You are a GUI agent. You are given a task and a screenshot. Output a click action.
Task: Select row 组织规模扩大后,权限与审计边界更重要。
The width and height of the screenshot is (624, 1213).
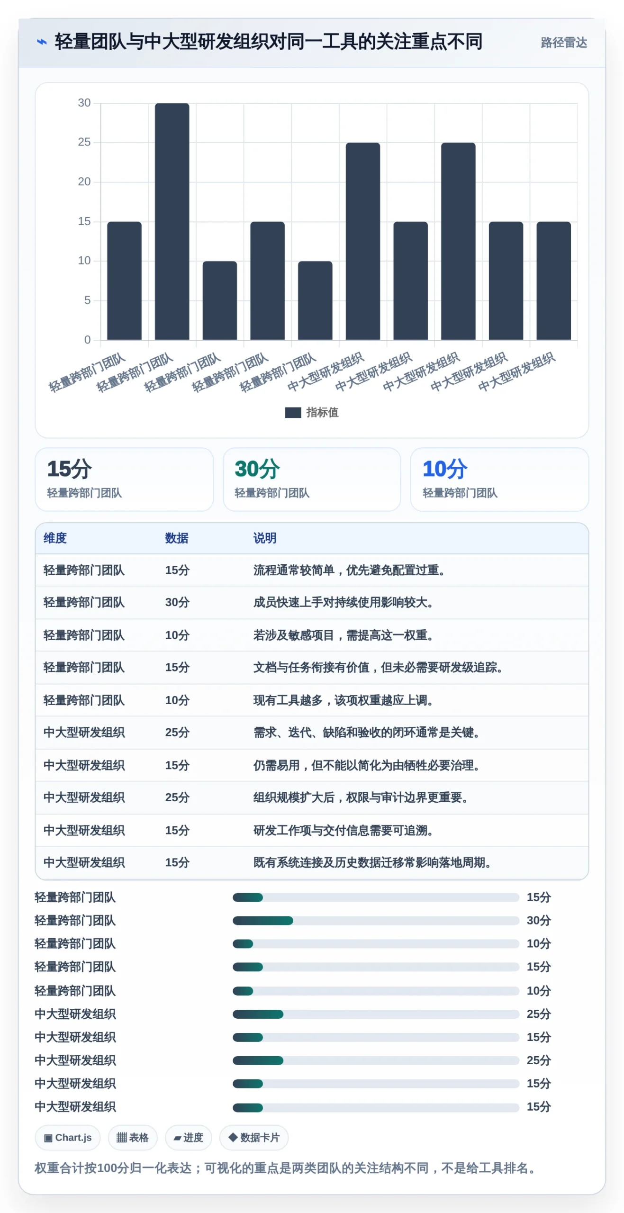[x=312, y=797]
